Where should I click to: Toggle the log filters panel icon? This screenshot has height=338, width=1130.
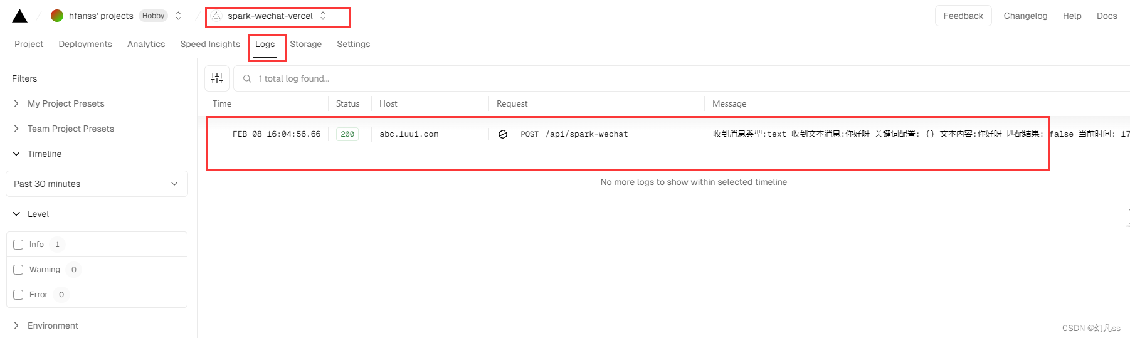pyautogui.click(x=217, y=78)
